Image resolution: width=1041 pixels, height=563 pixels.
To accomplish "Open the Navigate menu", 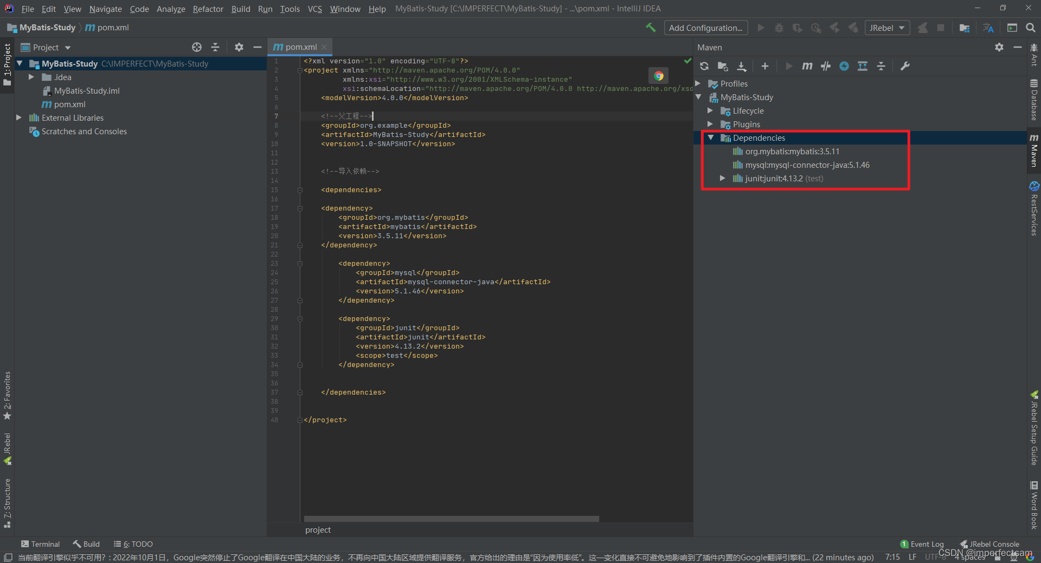I will tap(106, 9).
